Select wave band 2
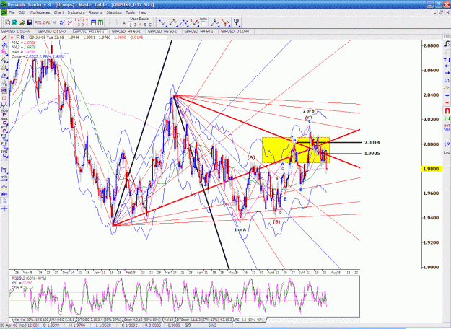This screenshot has width=451, height=329. coord(131,25)
